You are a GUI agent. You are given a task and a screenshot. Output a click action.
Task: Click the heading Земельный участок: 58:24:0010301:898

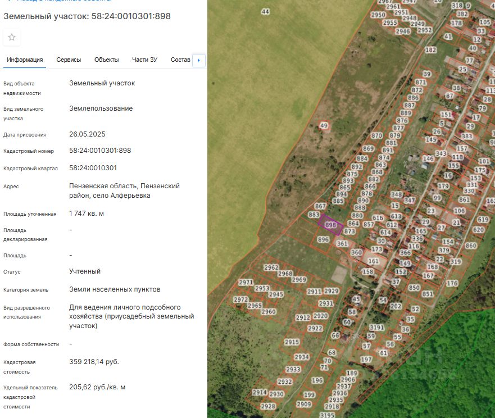pyautogui.click(x=87, y=16)
